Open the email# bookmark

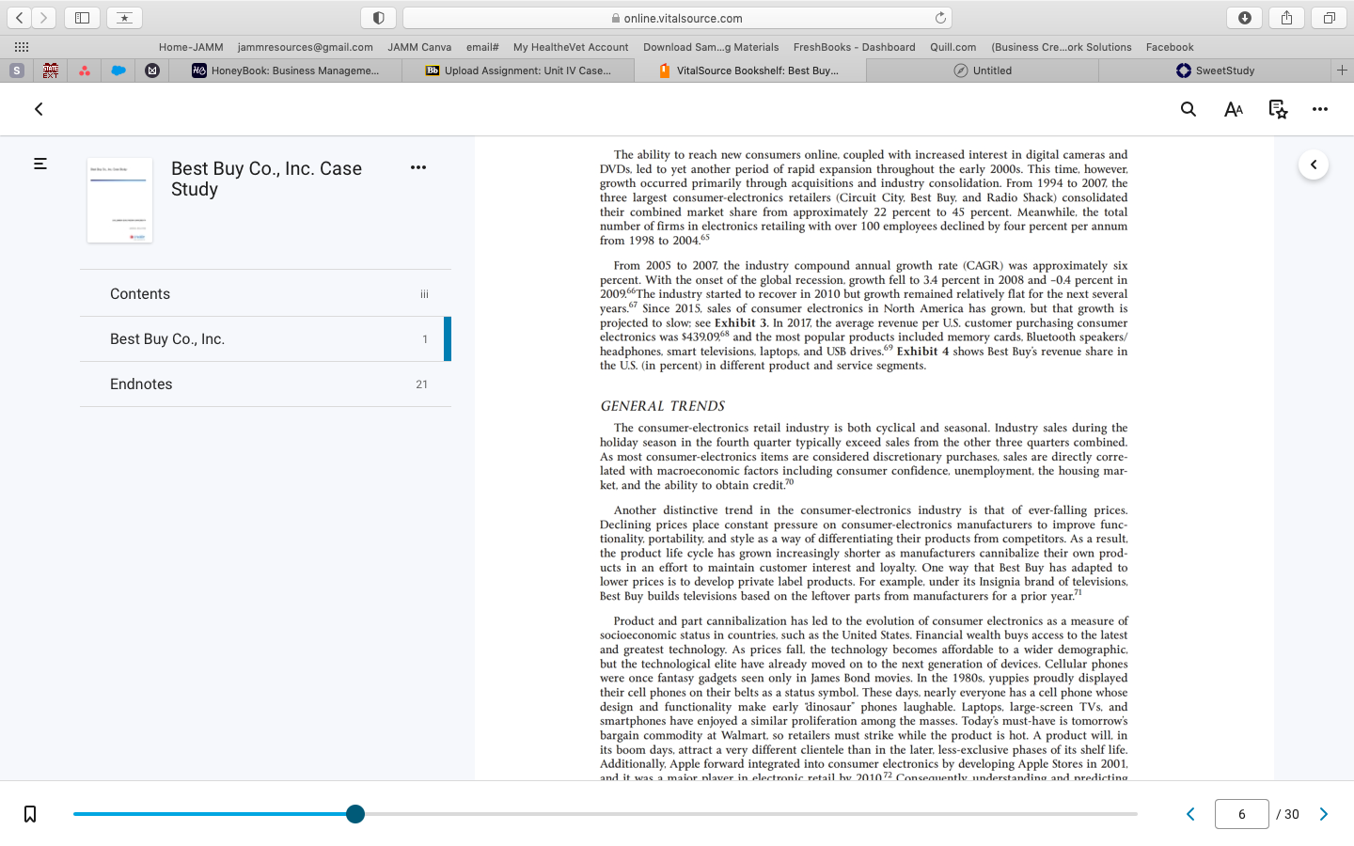(482, 47)
